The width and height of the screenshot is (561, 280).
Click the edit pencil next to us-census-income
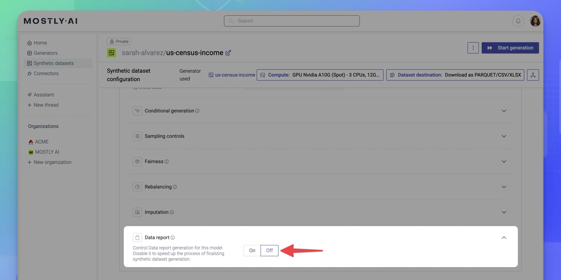[x=228, y=53]
